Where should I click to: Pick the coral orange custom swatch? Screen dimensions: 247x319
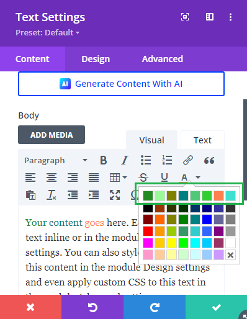click(x=218, y=195)
